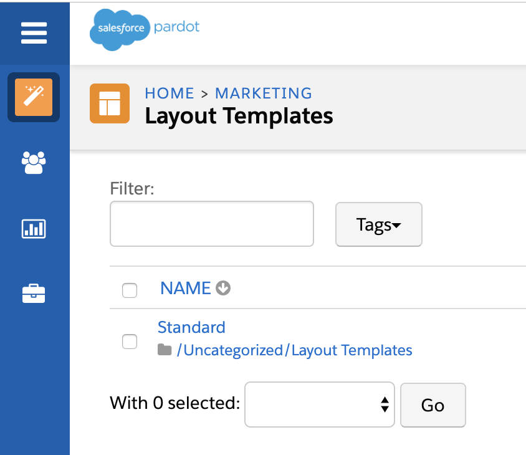526x455 pixels.
Task: Click the orange Layout Templates page icon
Action: (x=110, y=103)
